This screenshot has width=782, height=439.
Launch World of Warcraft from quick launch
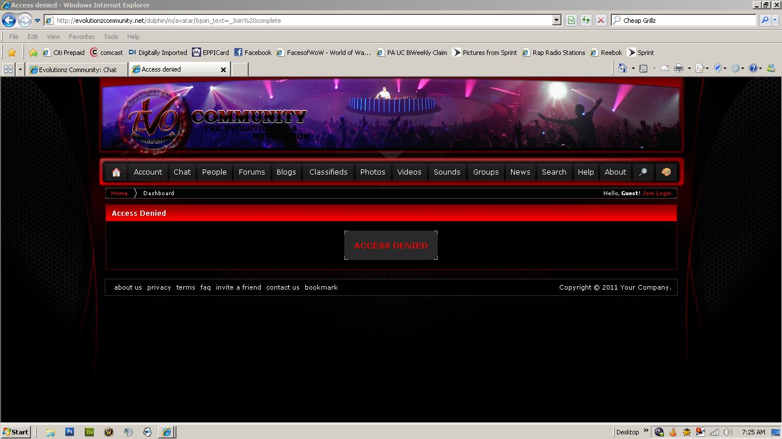coord(109,432)
